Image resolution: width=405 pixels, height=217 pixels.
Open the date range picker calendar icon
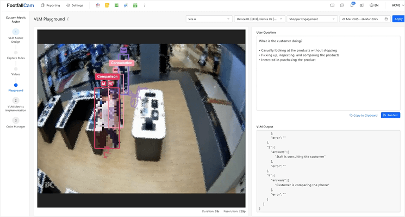pos(386,19)
